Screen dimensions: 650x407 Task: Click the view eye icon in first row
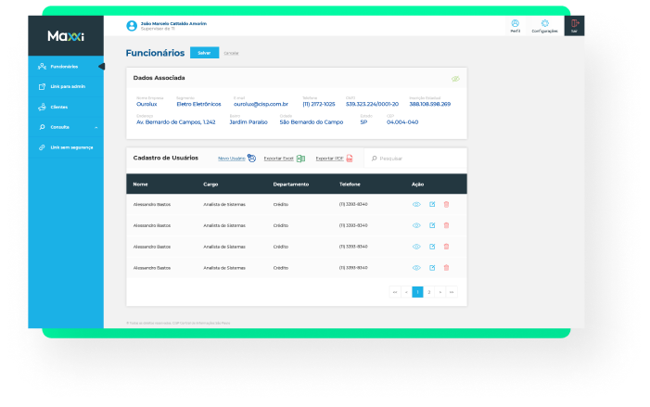tap(416, 203)
